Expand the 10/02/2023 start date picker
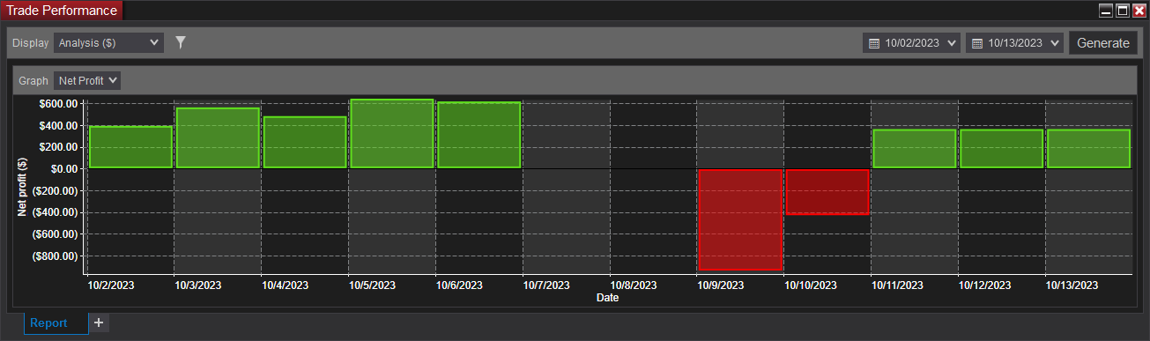 coord(952,43)
